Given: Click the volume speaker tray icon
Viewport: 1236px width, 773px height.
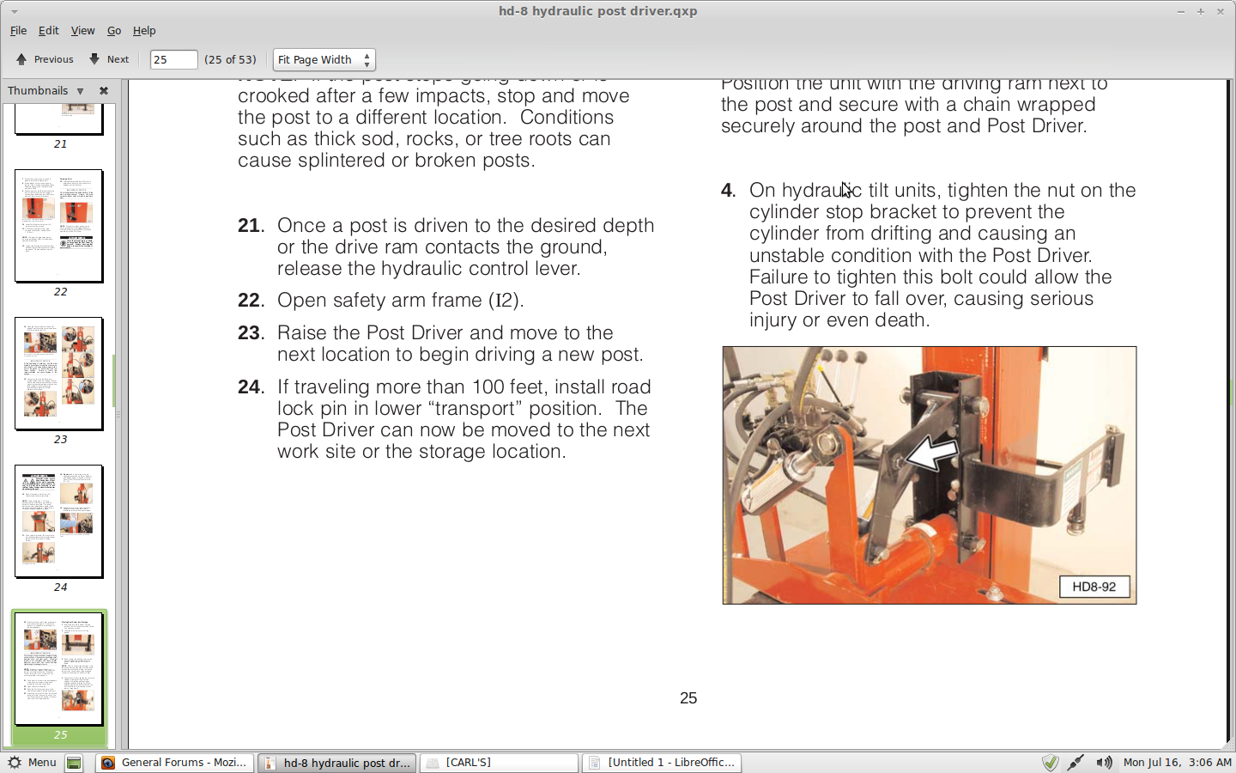Looking at the screenshot, I should [x=1104, y=763].
